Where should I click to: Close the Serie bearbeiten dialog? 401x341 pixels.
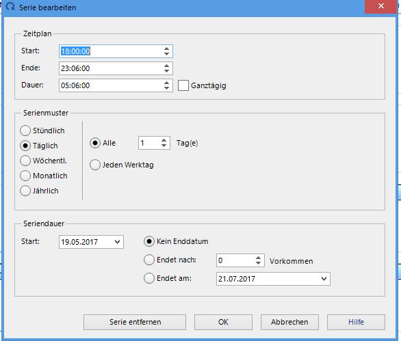point(380,6)
